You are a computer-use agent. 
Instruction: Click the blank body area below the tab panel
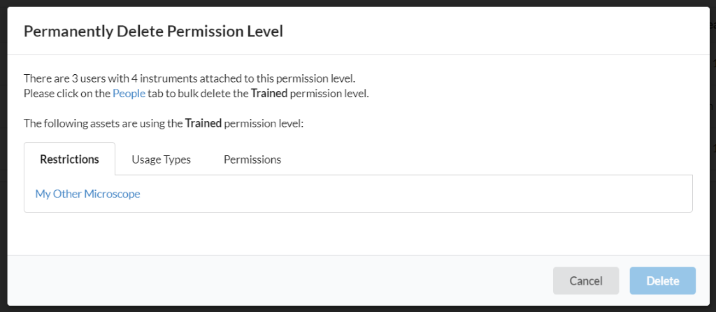(x=350, y=234)
